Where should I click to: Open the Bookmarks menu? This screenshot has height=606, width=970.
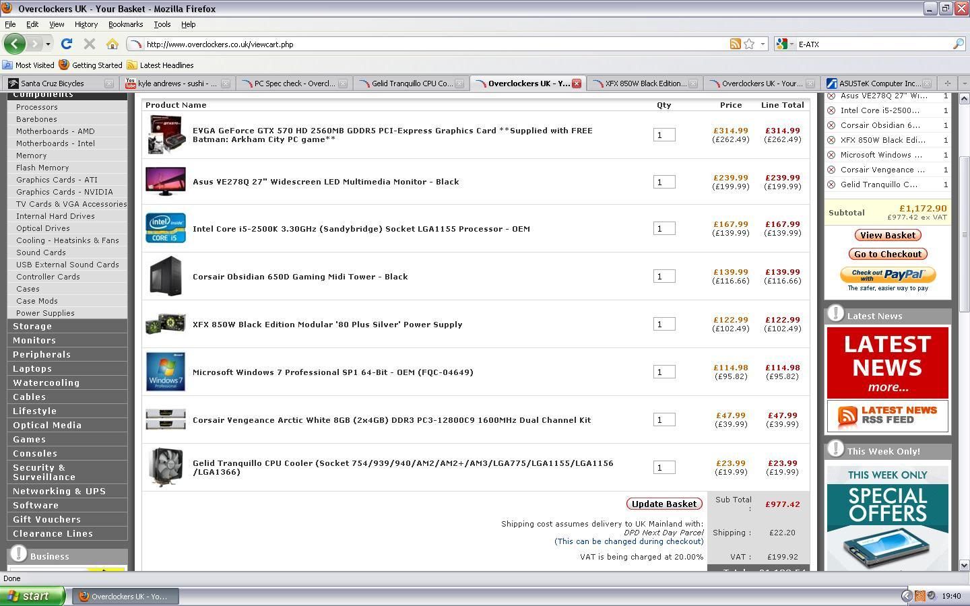125,24
